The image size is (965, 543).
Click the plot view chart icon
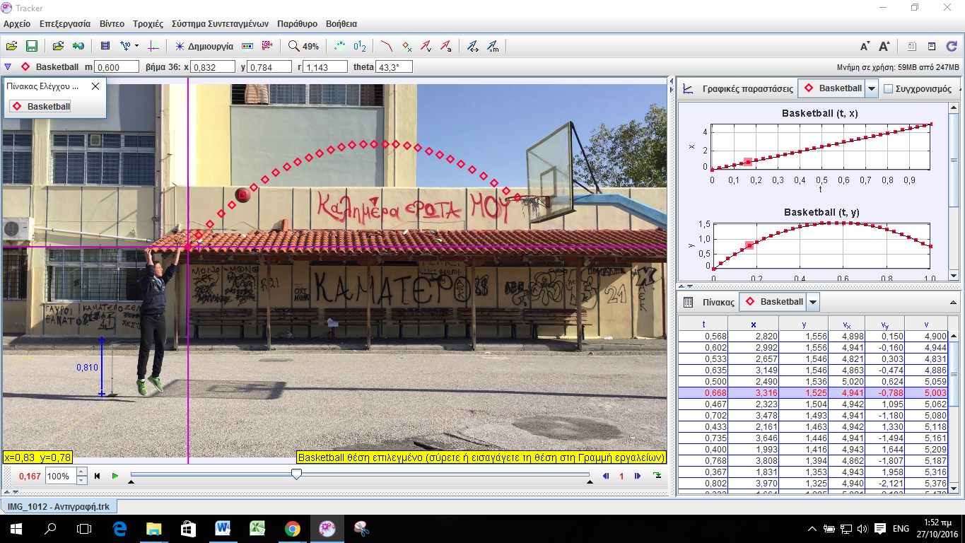click(x=687, y=89)
